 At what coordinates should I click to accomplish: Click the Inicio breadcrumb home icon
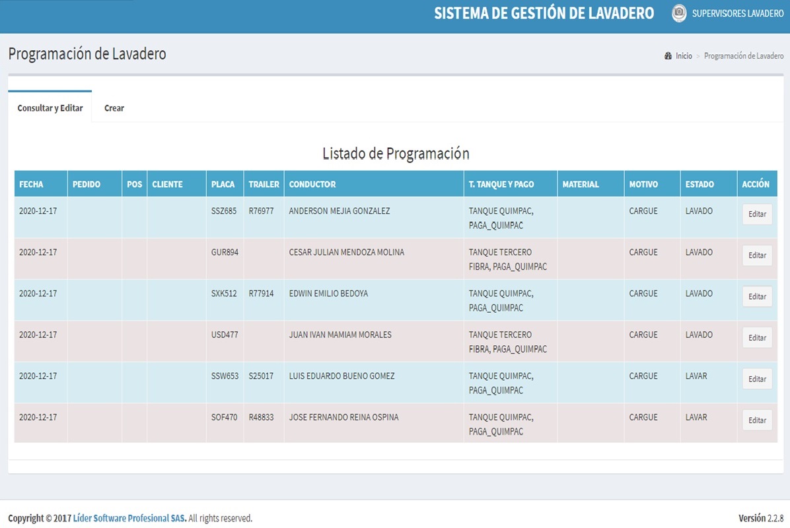pos(668,56)
